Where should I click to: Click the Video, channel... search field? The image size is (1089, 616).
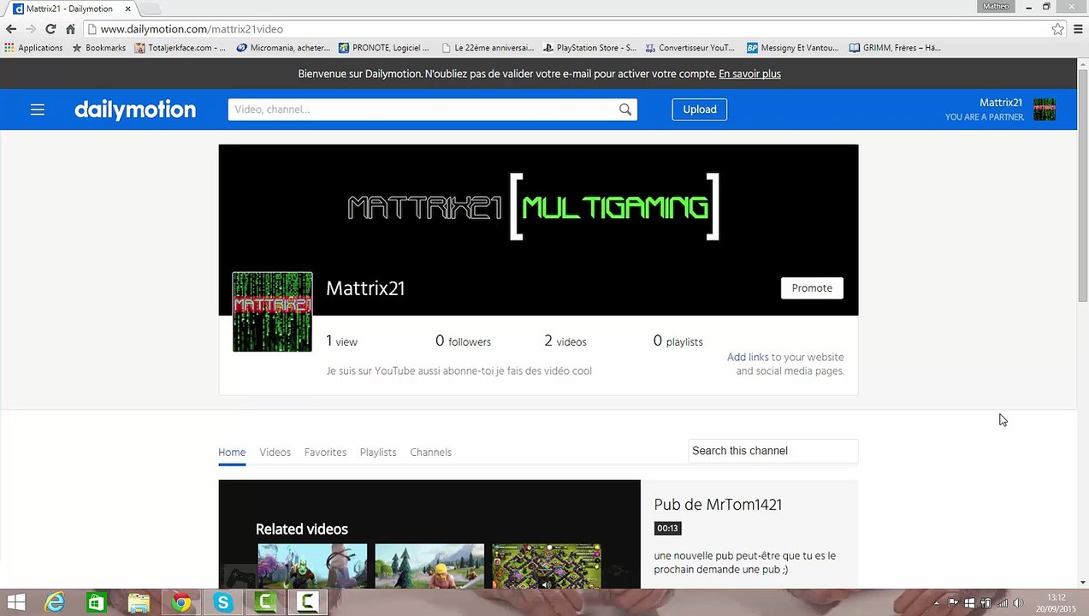(x=423, y=110)
